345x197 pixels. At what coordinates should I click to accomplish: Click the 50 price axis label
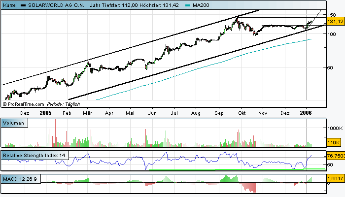(330, 68)
